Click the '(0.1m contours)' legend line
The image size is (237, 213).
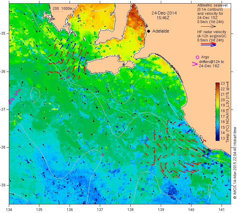210,9
